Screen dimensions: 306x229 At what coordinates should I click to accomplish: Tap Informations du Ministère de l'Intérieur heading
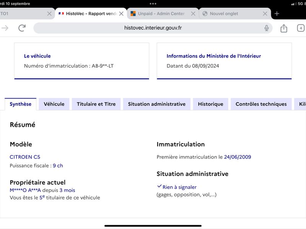point(214,56)
